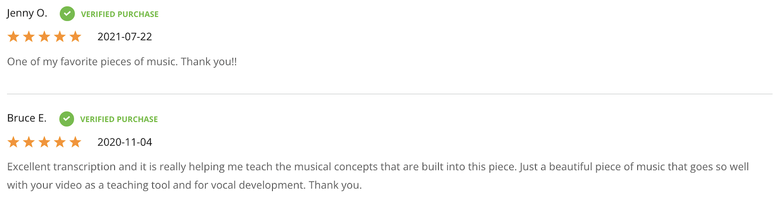
Task: Click the 2020-11-04 review date
Action: tap(125, 142)
